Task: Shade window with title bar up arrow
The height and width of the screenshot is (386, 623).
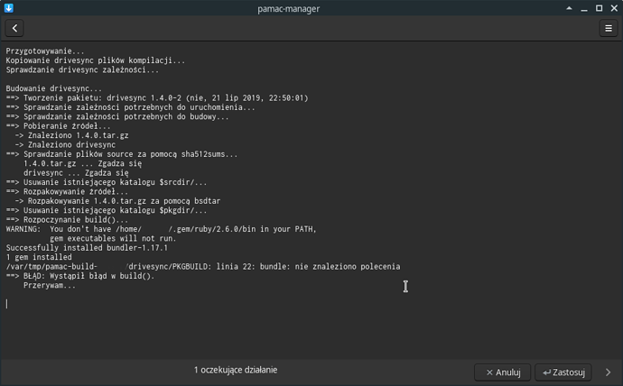Action: (570, 8)
